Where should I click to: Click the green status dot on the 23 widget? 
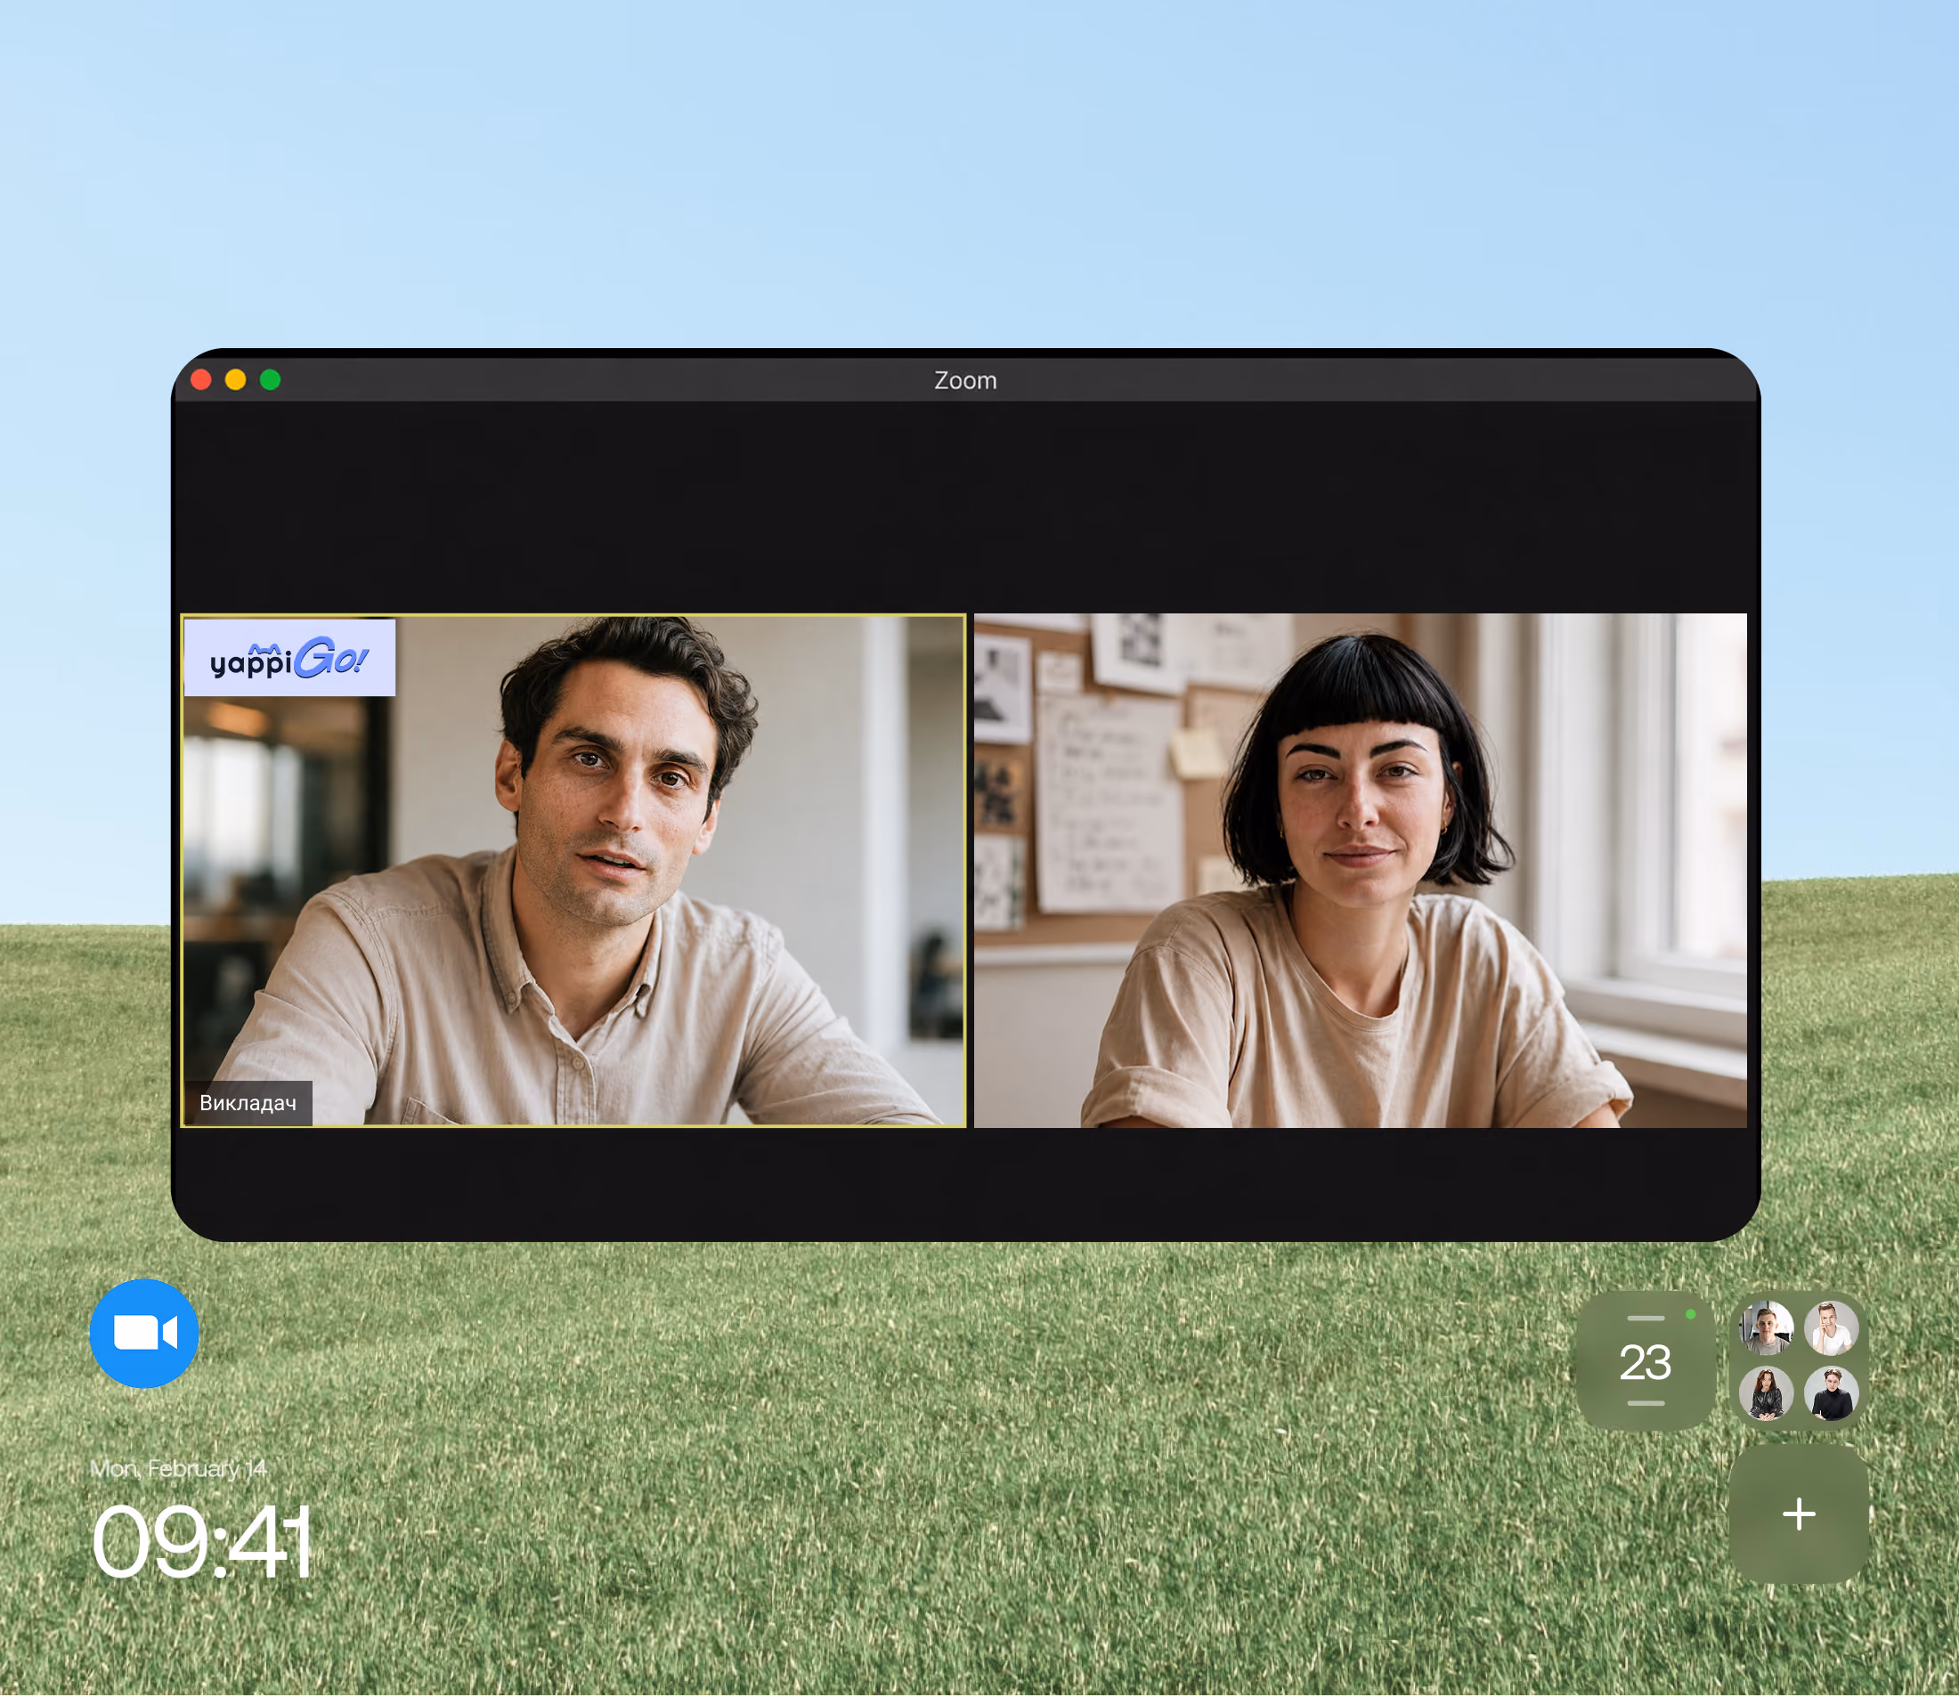click(1690, 1315)
